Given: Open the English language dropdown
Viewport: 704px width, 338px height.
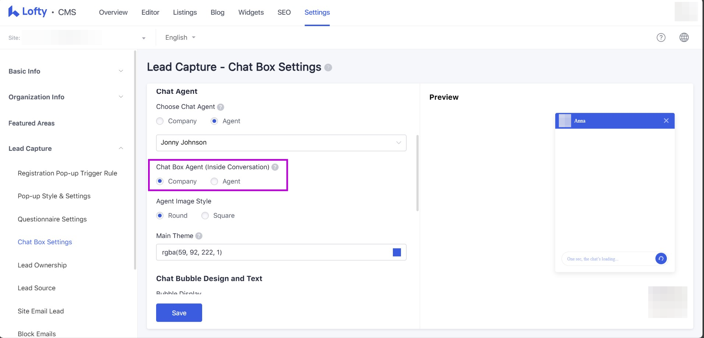Looking at the screenshot, I should (180, 38).
